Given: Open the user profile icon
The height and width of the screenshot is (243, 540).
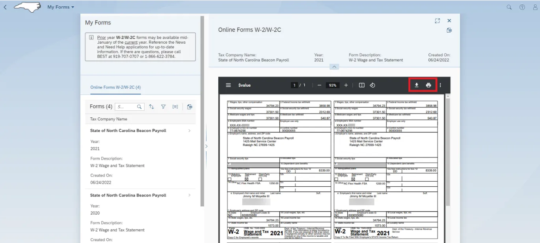Looking at the screenshot, I should 535,7.
